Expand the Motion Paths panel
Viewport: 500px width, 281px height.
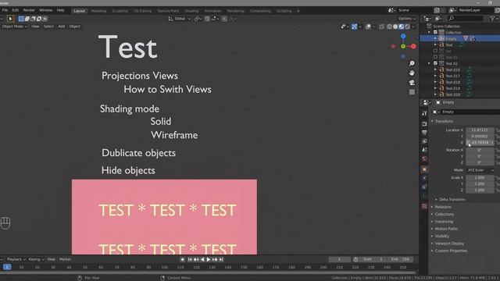446,229
